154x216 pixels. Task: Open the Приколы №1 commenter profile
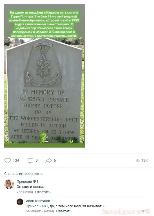click(x=27, y=182)
